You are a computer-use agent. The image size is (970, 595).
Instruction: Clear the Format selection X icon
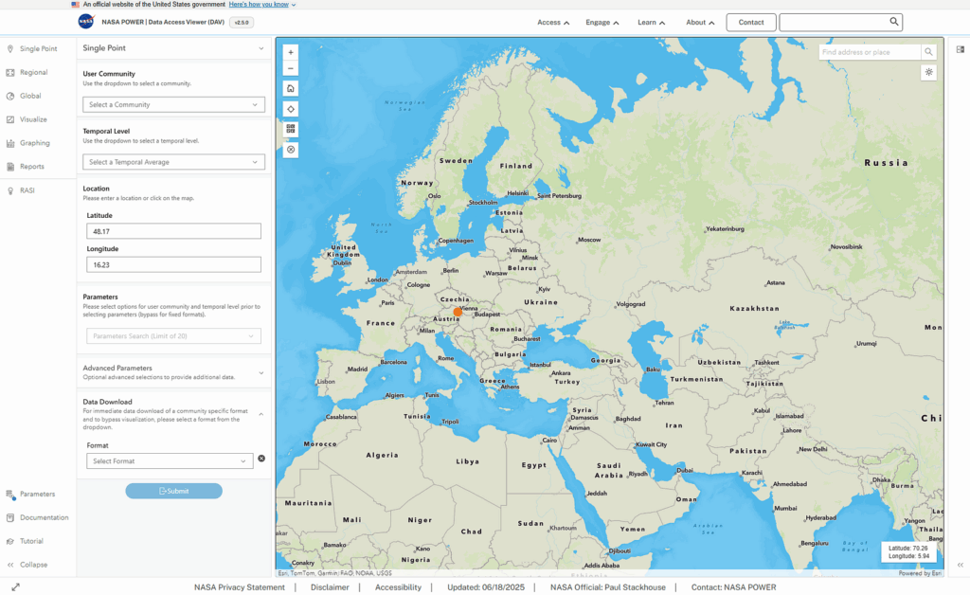pos(261,459)
